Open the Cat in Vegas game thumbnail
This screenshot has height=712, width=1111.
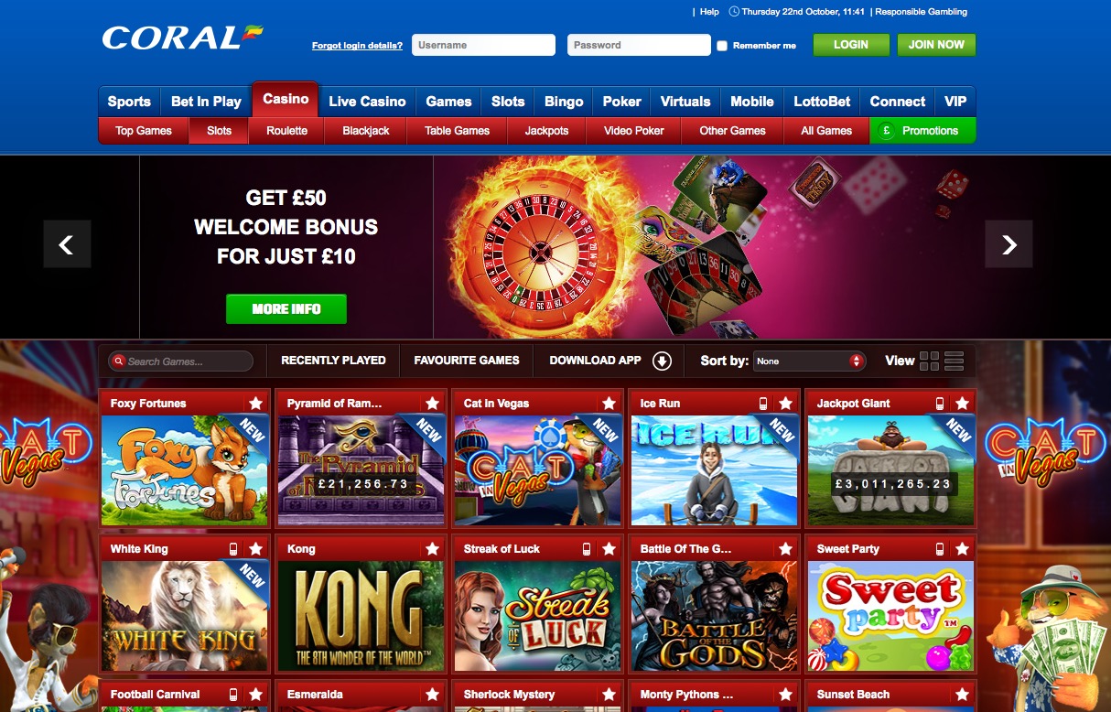(x=537, y=471)
